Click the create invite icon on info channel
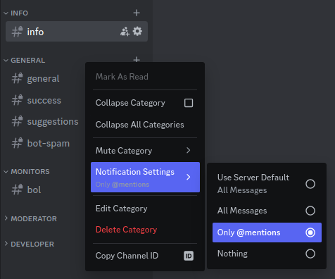 point(125,32)
